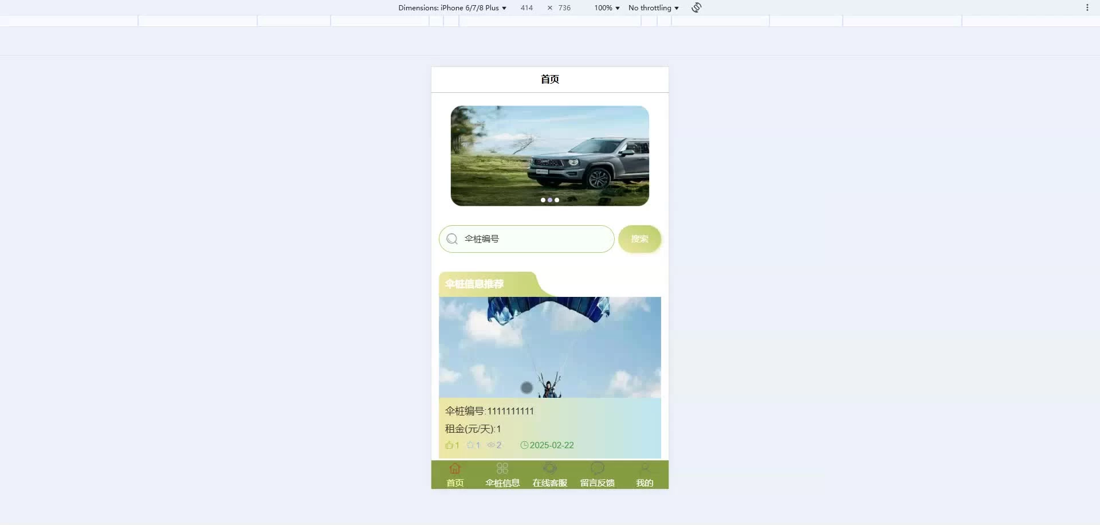Open the No throttling dropdown
Image resolution: width=1100 pixels, height=525 pixels.
coord(653,8)
